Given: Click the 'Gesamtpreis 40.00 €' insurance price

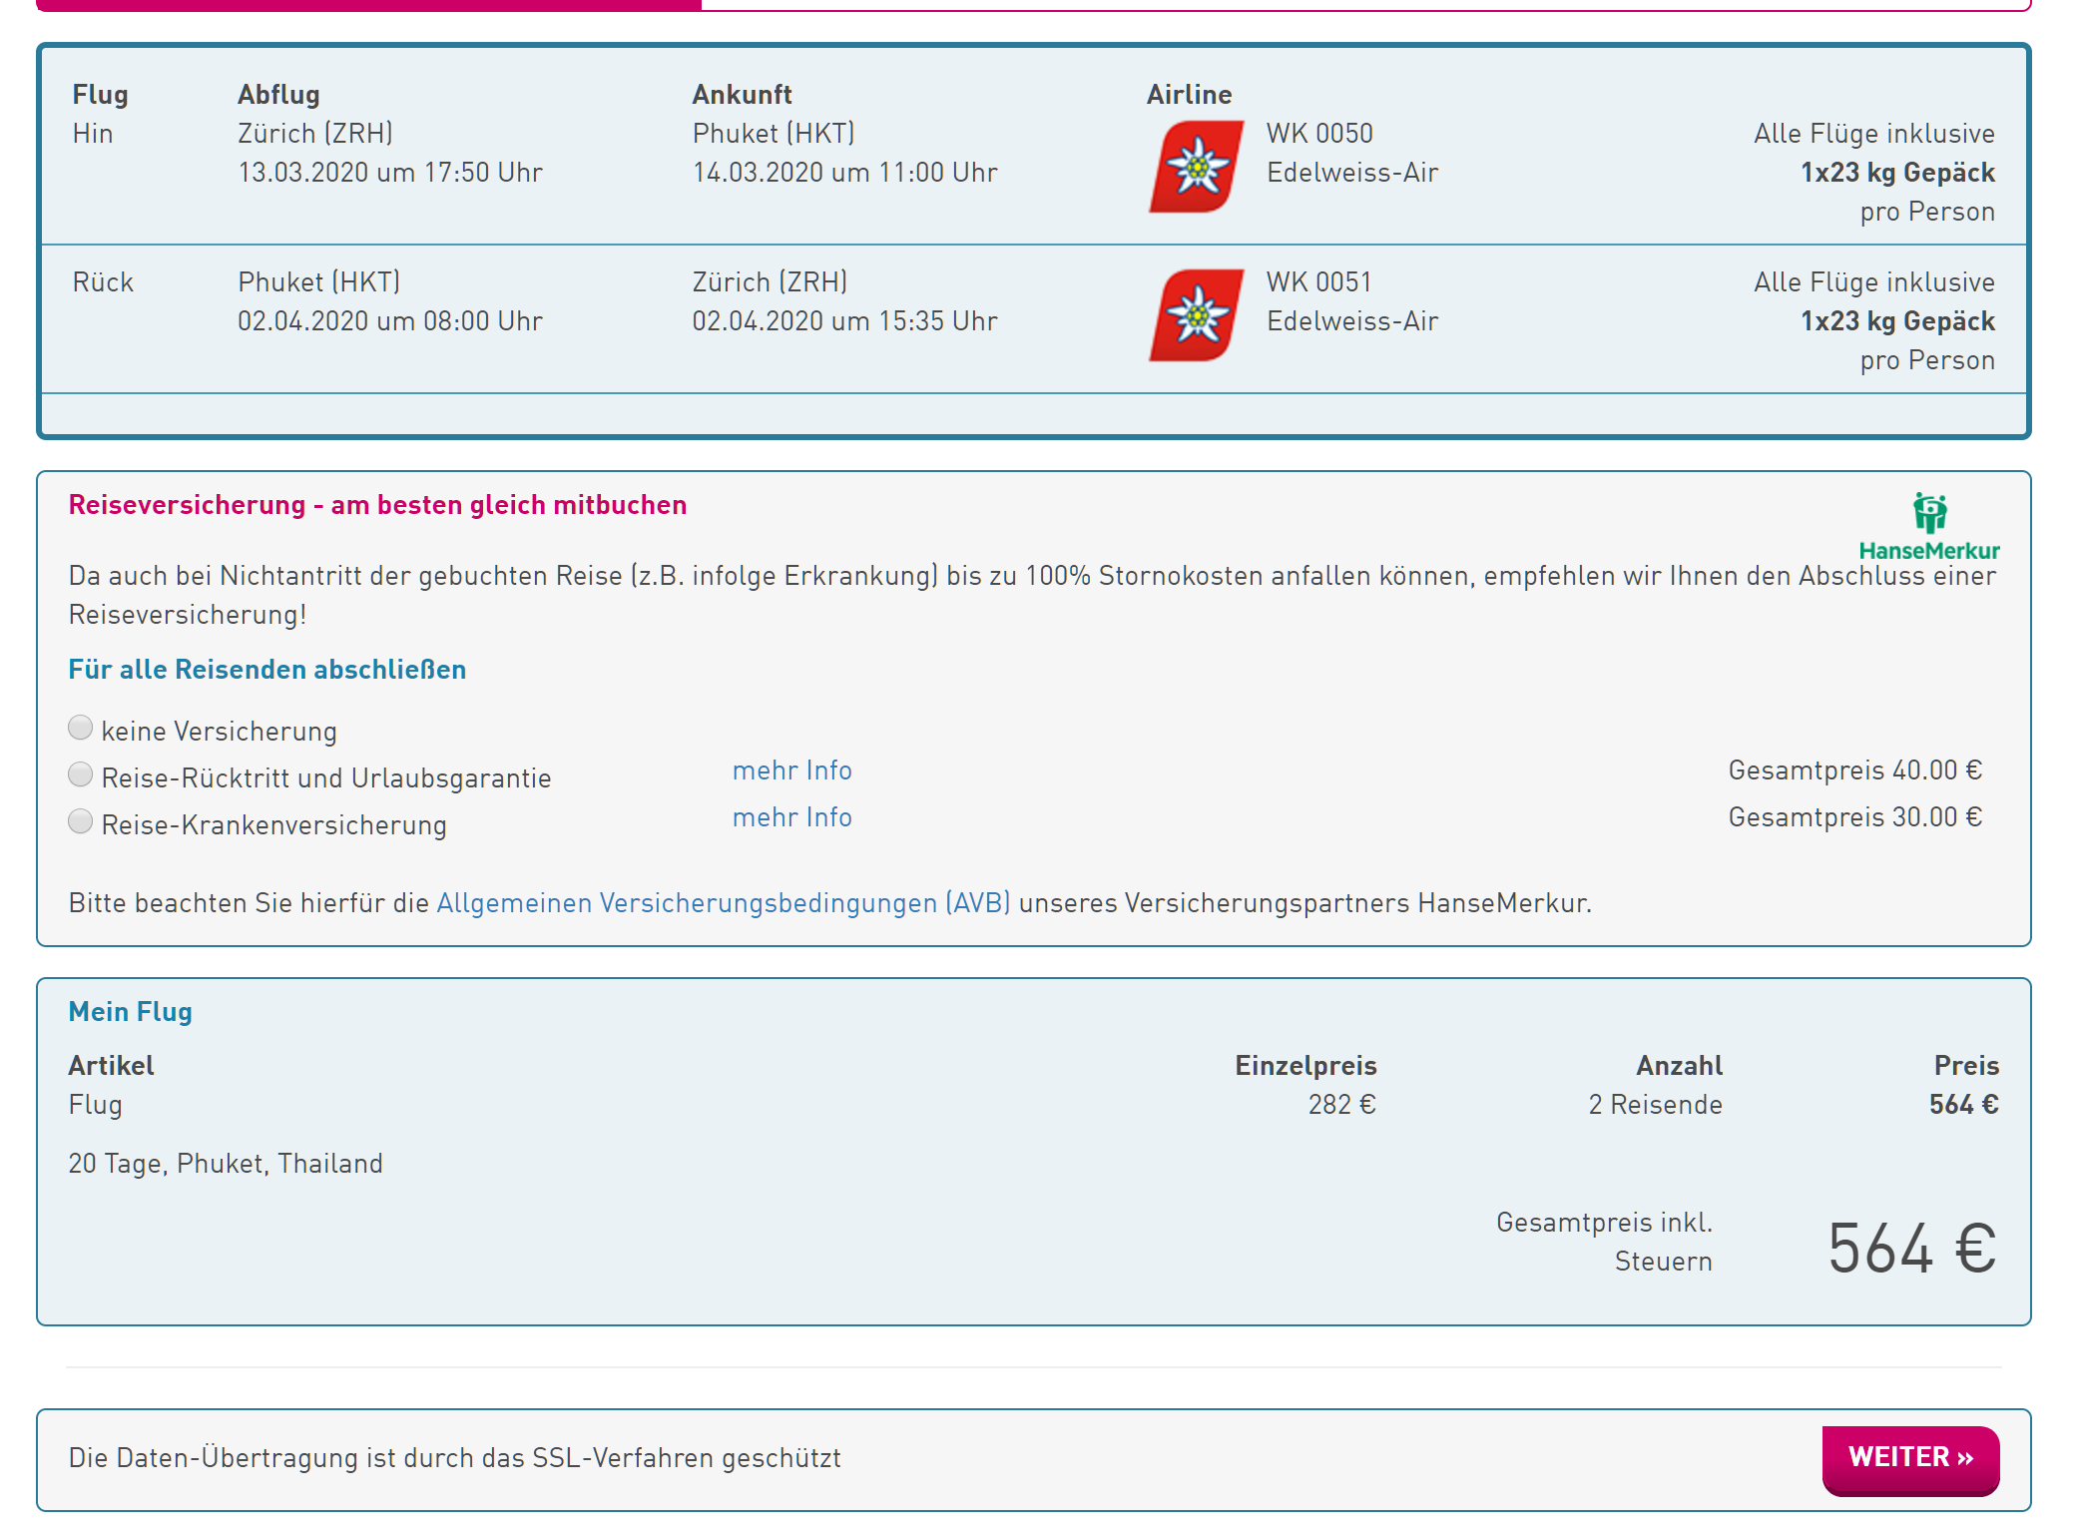Looking at the screenshot, I should click(1854, 770).
